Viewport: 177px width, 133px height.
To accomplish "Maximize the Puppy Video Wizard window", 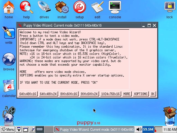I will click(x=149, y=25).
